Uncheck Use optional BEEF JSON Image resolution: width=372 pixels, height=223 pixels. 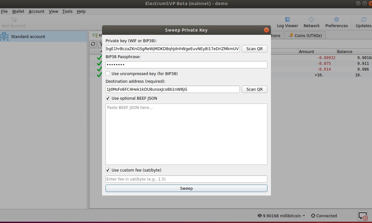(108, 98)
